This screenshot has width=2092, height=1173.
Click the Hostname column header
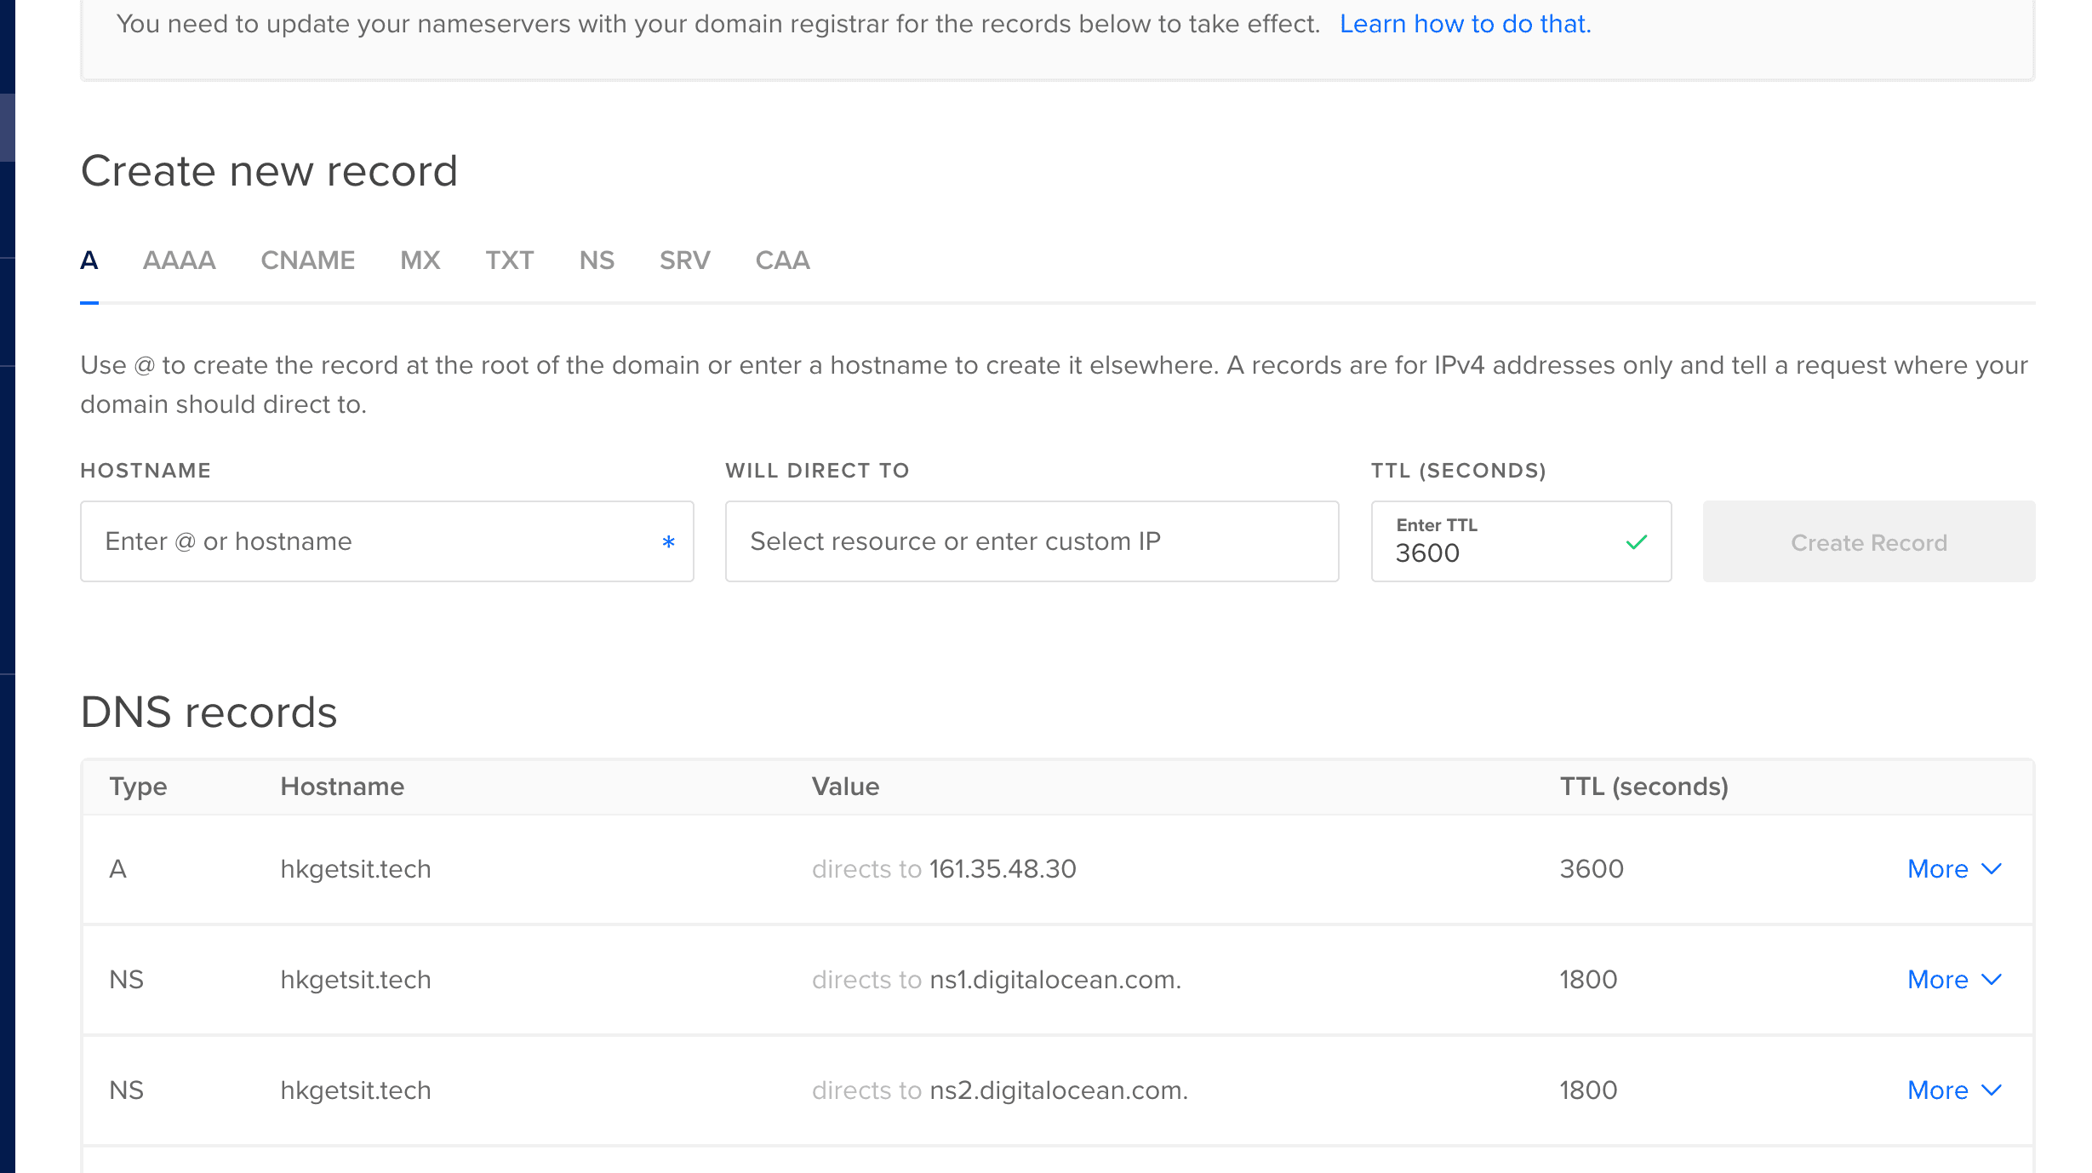click(342, 787)
